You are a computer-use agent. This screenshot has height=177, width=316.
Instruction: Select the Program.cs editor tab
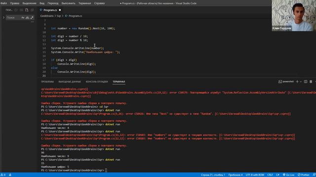coord(50,10)
